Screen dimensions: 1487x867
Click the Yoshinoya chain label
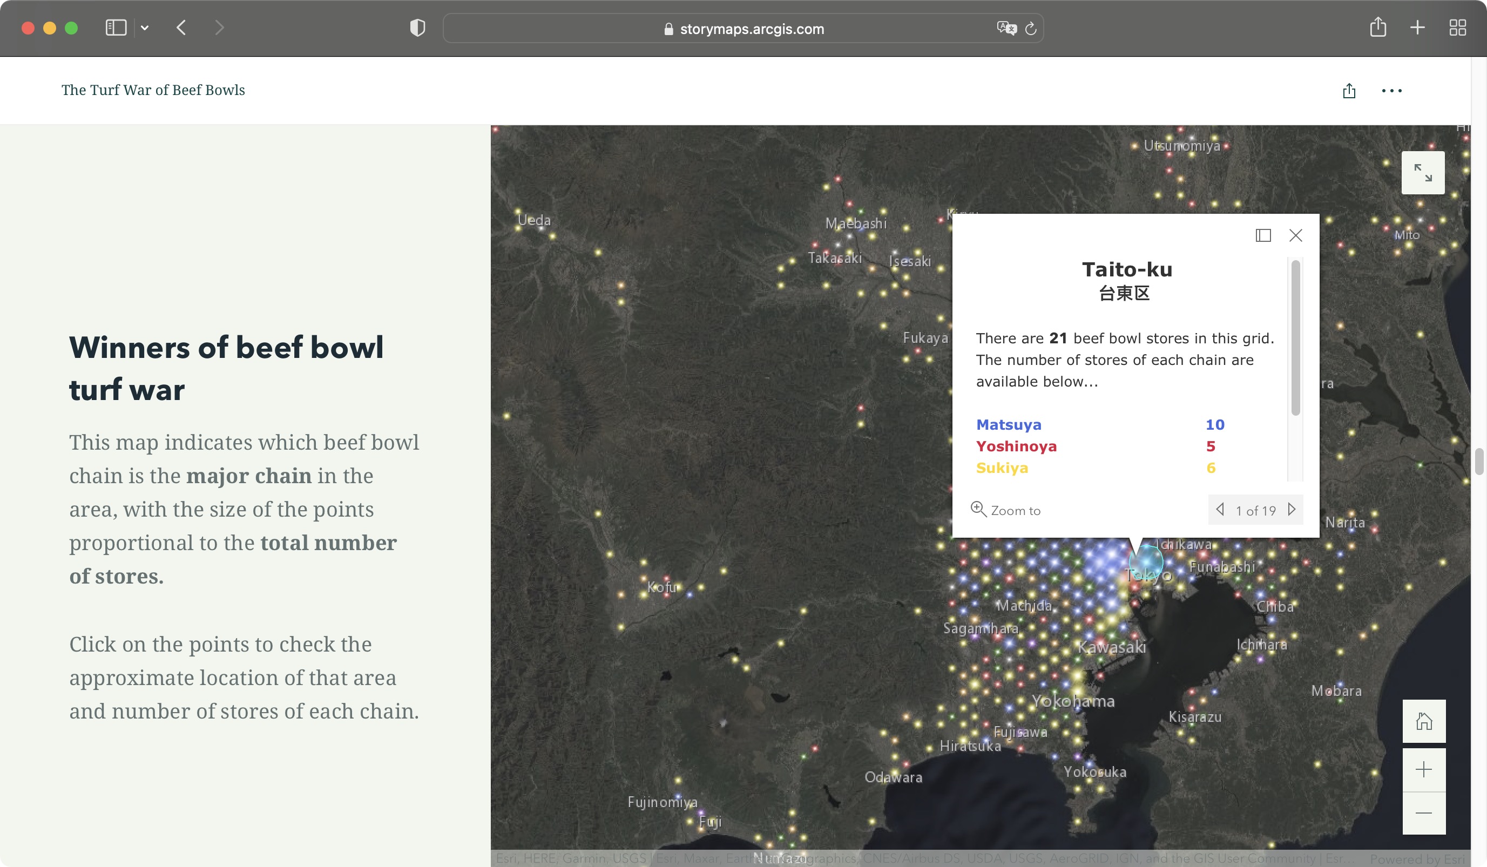1016,446
